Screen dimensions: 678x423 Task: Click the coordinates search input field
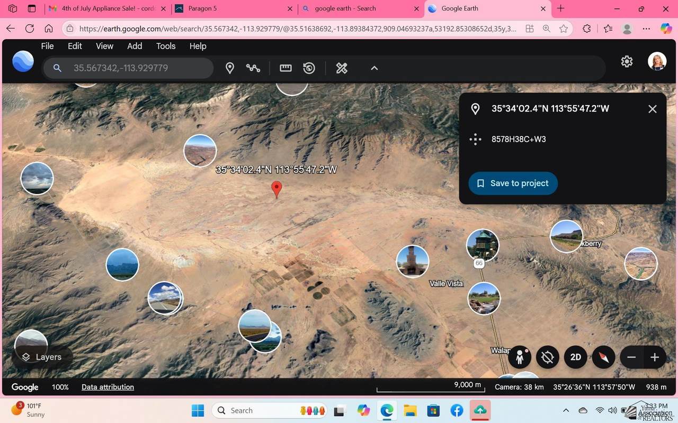[x=138, y=68]
